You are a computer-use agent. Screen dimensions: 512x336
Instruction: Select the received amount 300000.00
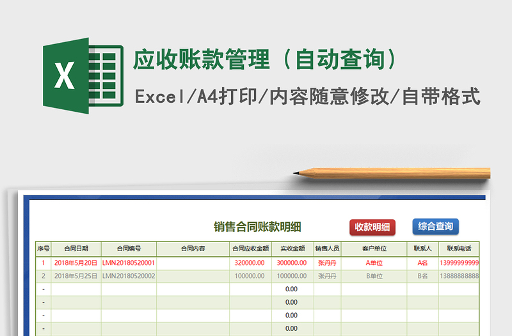point(292,263)
